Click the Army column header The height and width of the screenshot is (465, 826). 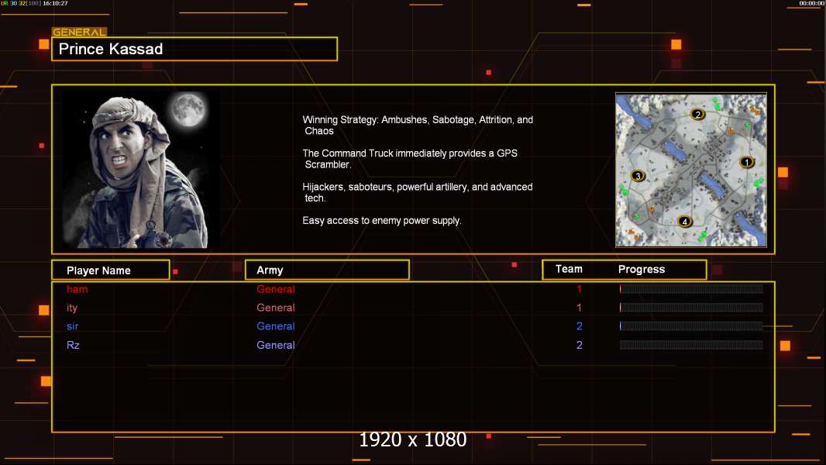coord(327,270)
